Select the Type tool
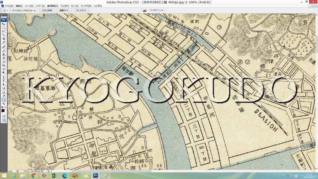 coord(4,81)
